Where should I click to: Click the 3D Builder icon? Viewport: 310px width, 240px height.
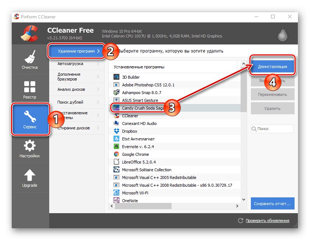(x=116, y=77)
